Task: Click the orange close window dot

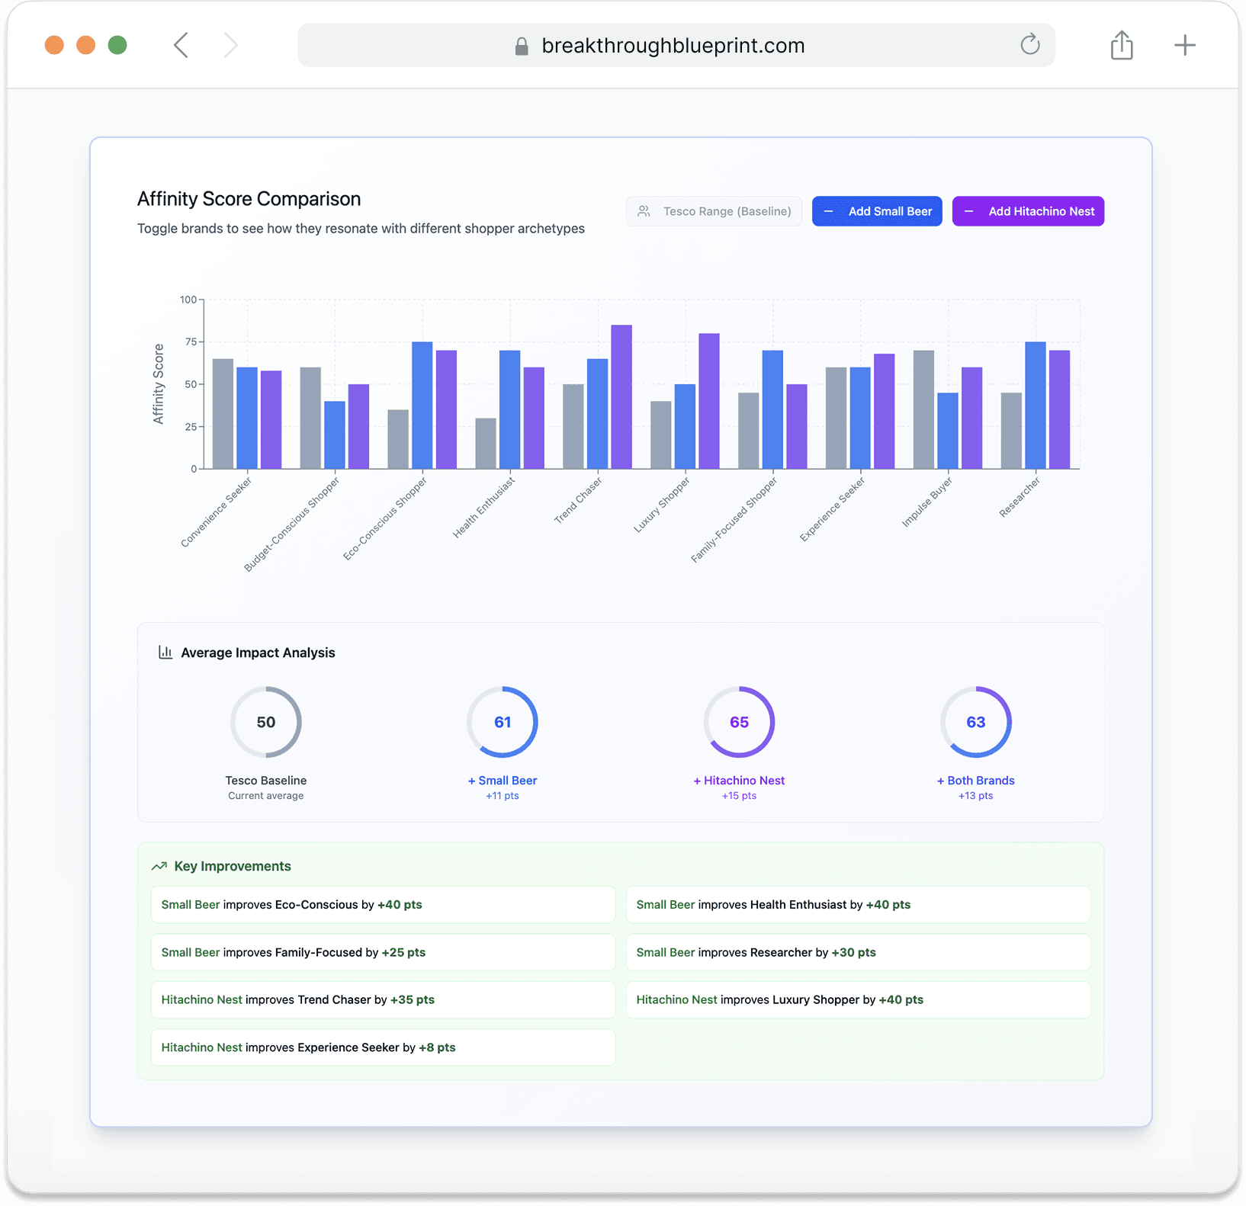Action: click(x=54, y=45)
